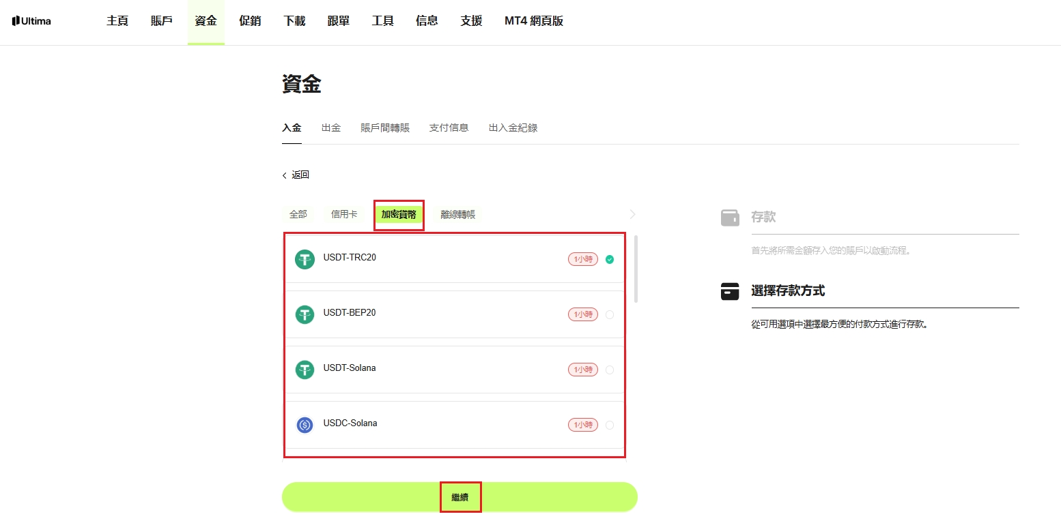Filter payment methods by 信用卡
Screen dimensions: 1061x523
coord(344,214)
